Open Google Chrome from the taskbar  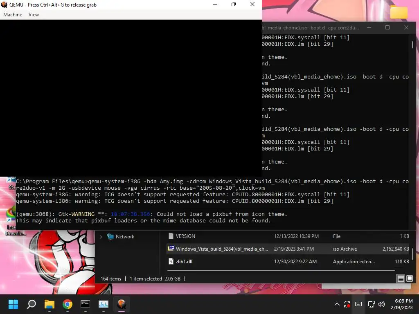point(68,304)
